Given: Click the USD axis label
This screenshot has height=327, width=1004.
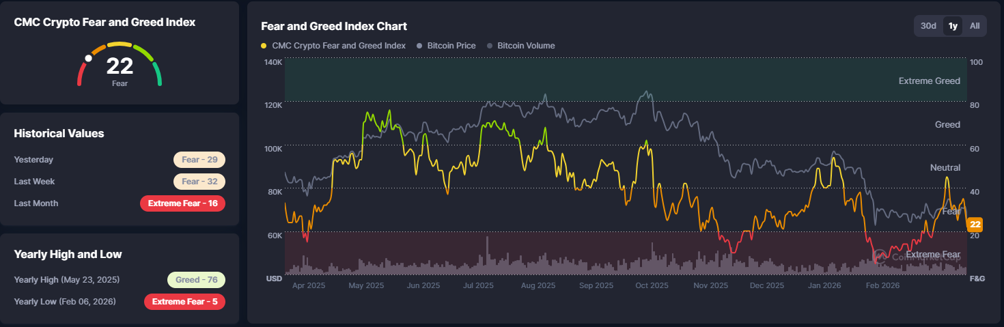Looking at the screenshot, I should pyautogui.click(x=274, y=279).
